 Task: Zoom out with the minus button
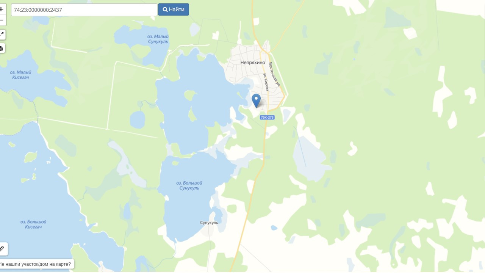2,20
